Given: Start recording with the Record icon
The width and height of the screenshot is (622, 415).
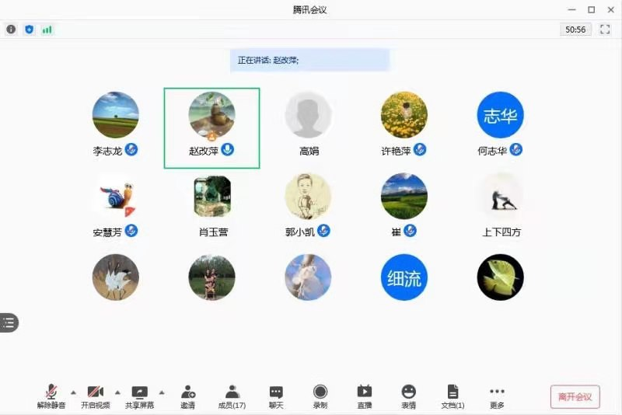Looking at the screenshot, I should 320,396.
